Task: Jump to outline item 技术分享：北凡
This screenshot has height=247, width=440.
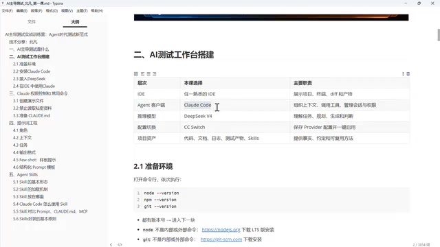Action: click(x=23, y=42)
